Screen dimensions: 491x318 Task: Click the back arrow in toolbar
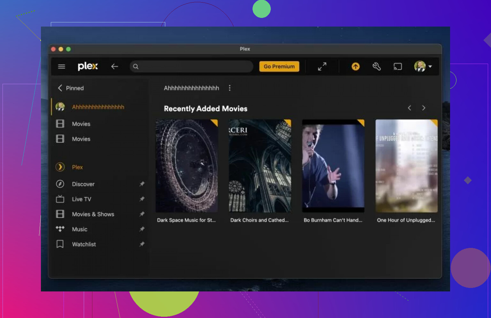pos(114,67)
